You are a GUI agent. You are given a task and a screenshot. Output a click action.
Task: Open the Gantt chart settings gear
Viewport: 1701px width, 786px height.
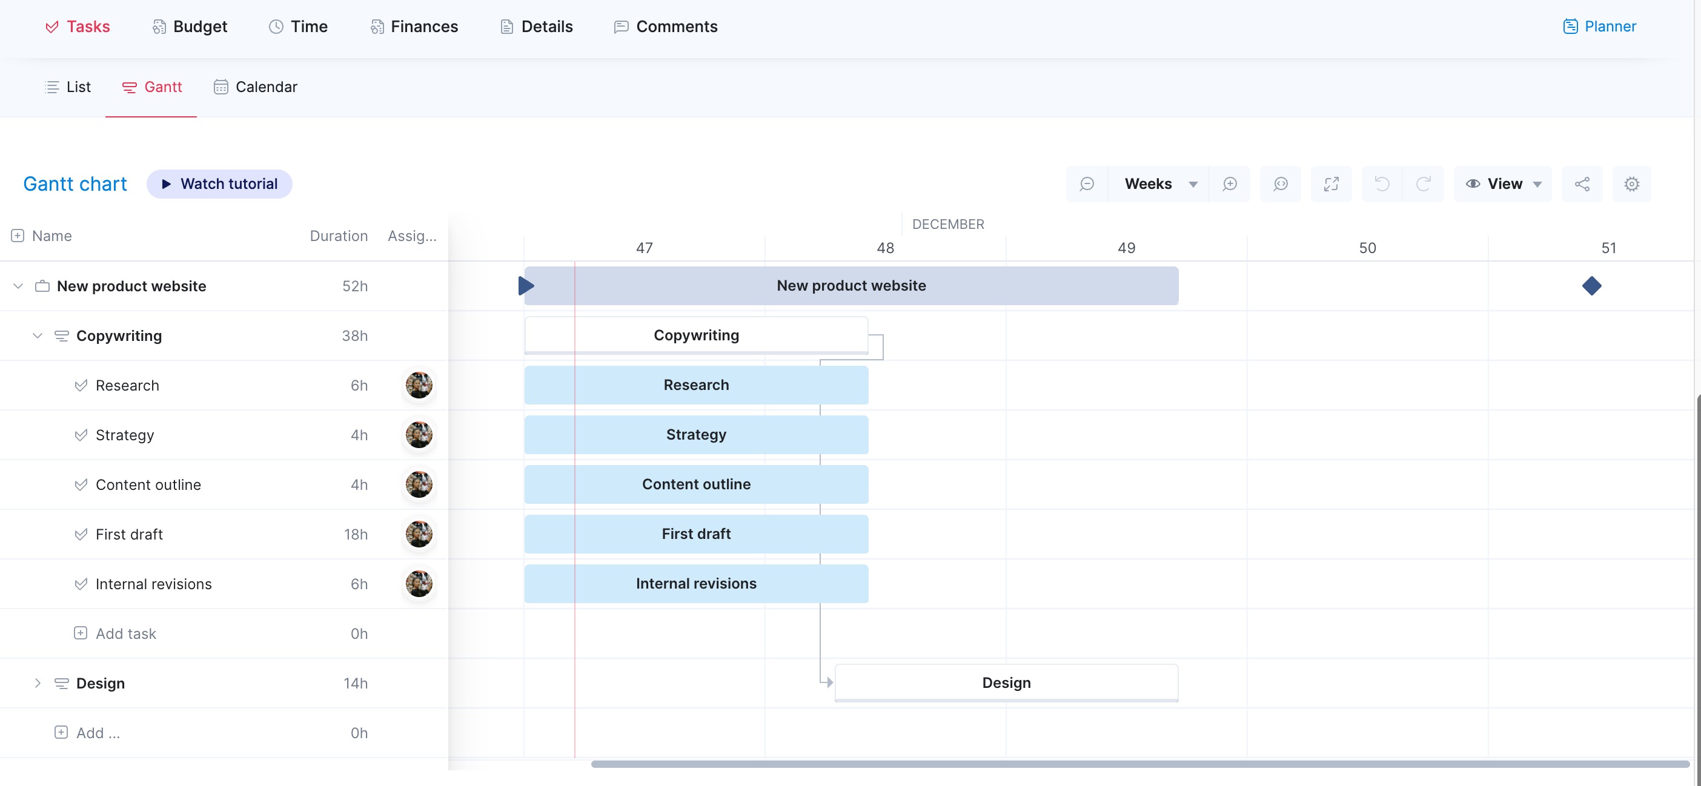(x=1632, y=183)
